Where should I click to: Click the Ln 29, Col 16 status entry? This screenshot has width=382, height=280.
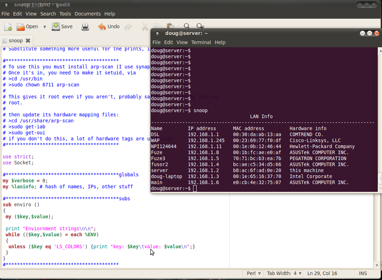click(x=322, y=273)
